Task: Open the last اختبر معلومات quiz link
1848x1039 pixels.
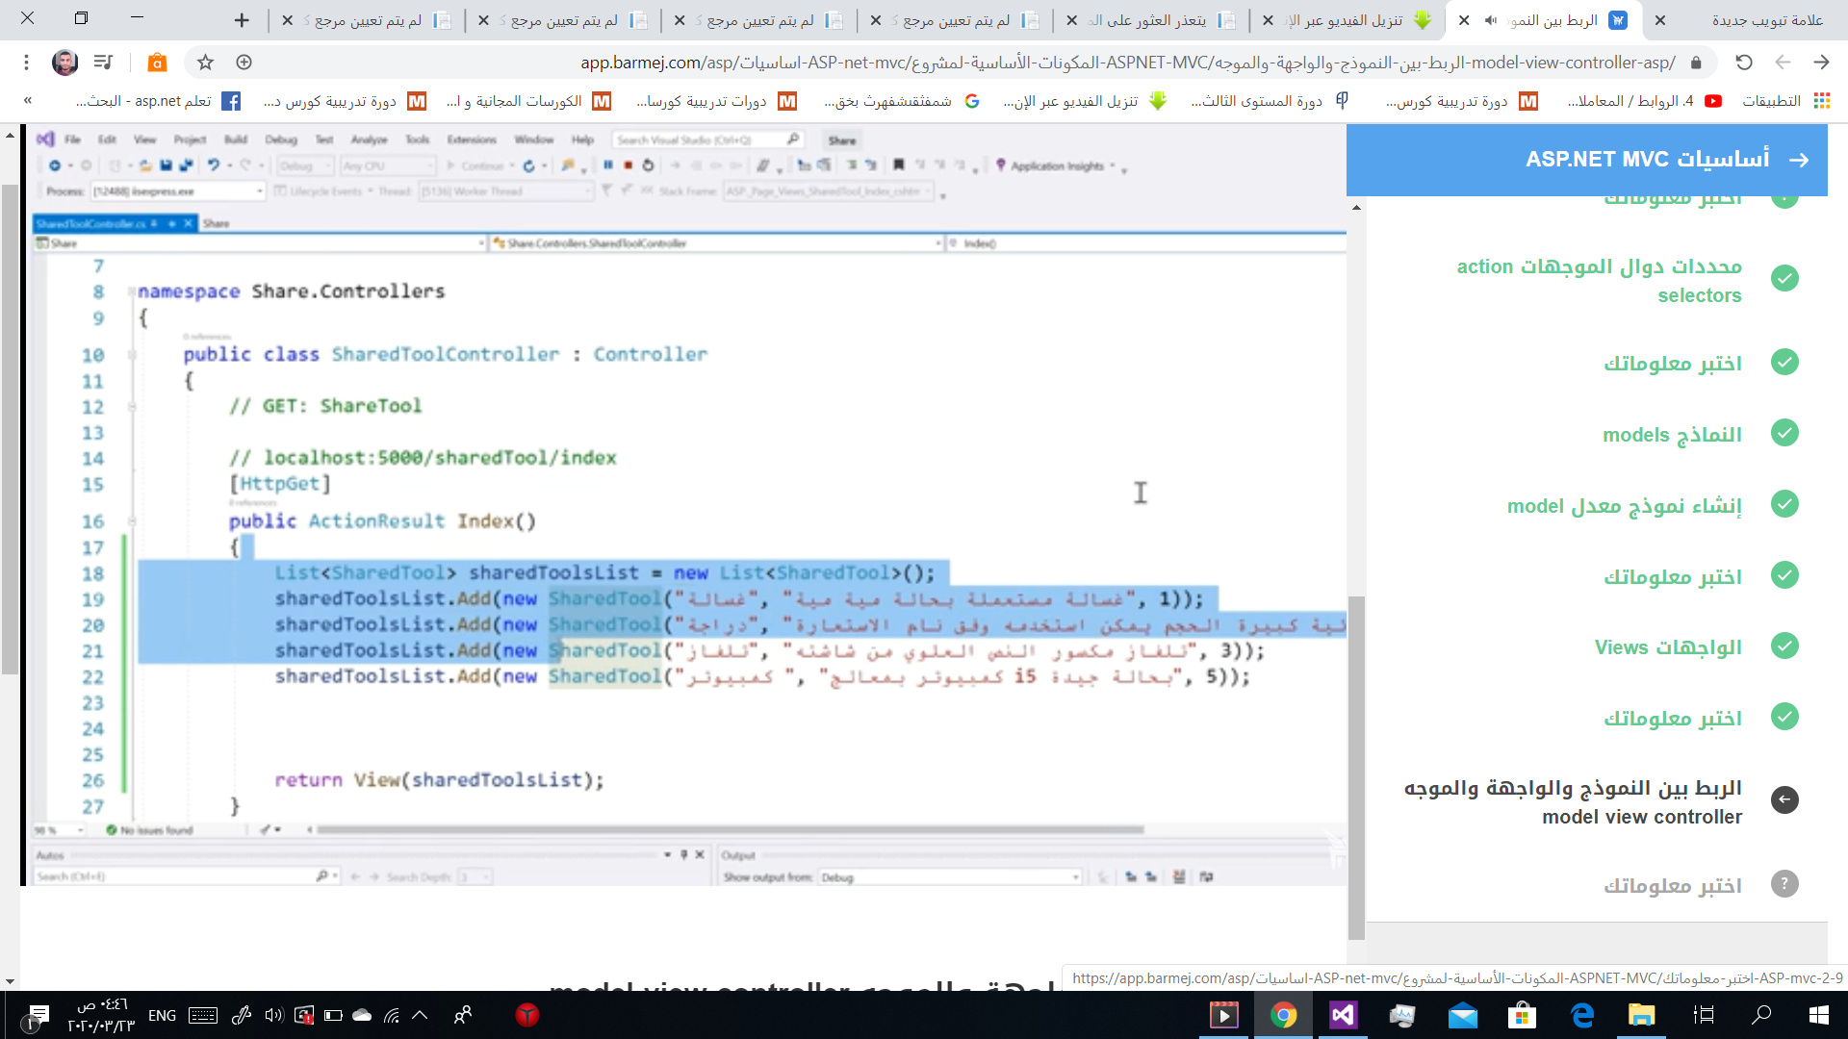Action: 1672,885
